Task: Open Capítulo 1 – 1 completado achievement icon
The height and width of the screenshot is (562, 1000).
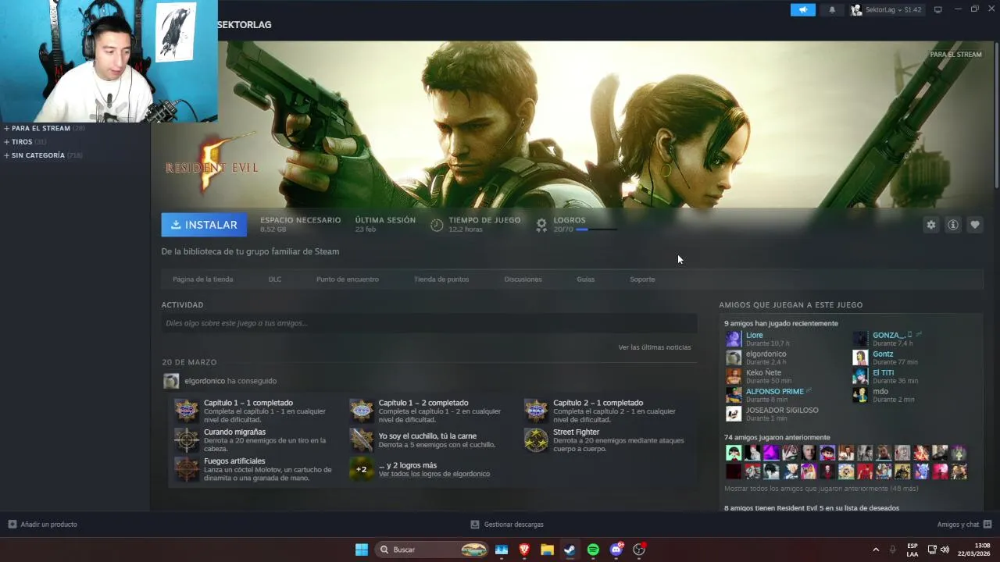Action: (x=187, y=411)
